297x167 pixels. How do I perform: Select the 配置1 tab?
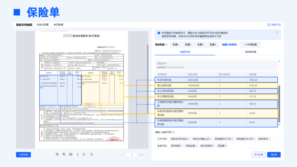point(175,45)
